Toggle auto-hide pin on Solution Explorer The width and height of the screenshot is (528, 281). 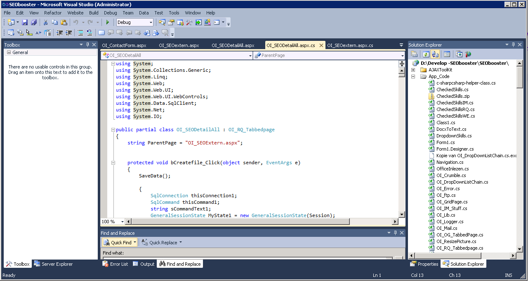(513, 45)
